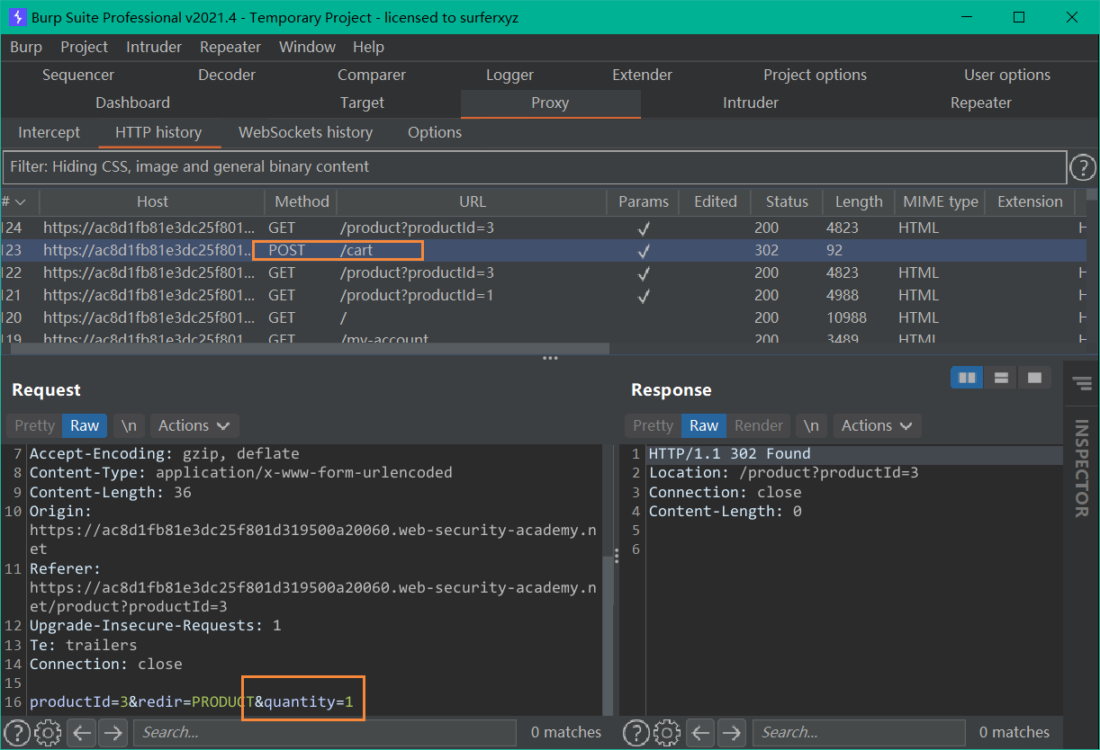Go to next match in Response
Image resolution: width=1100 pixels, height=750 pixels.
click(731, 732)
